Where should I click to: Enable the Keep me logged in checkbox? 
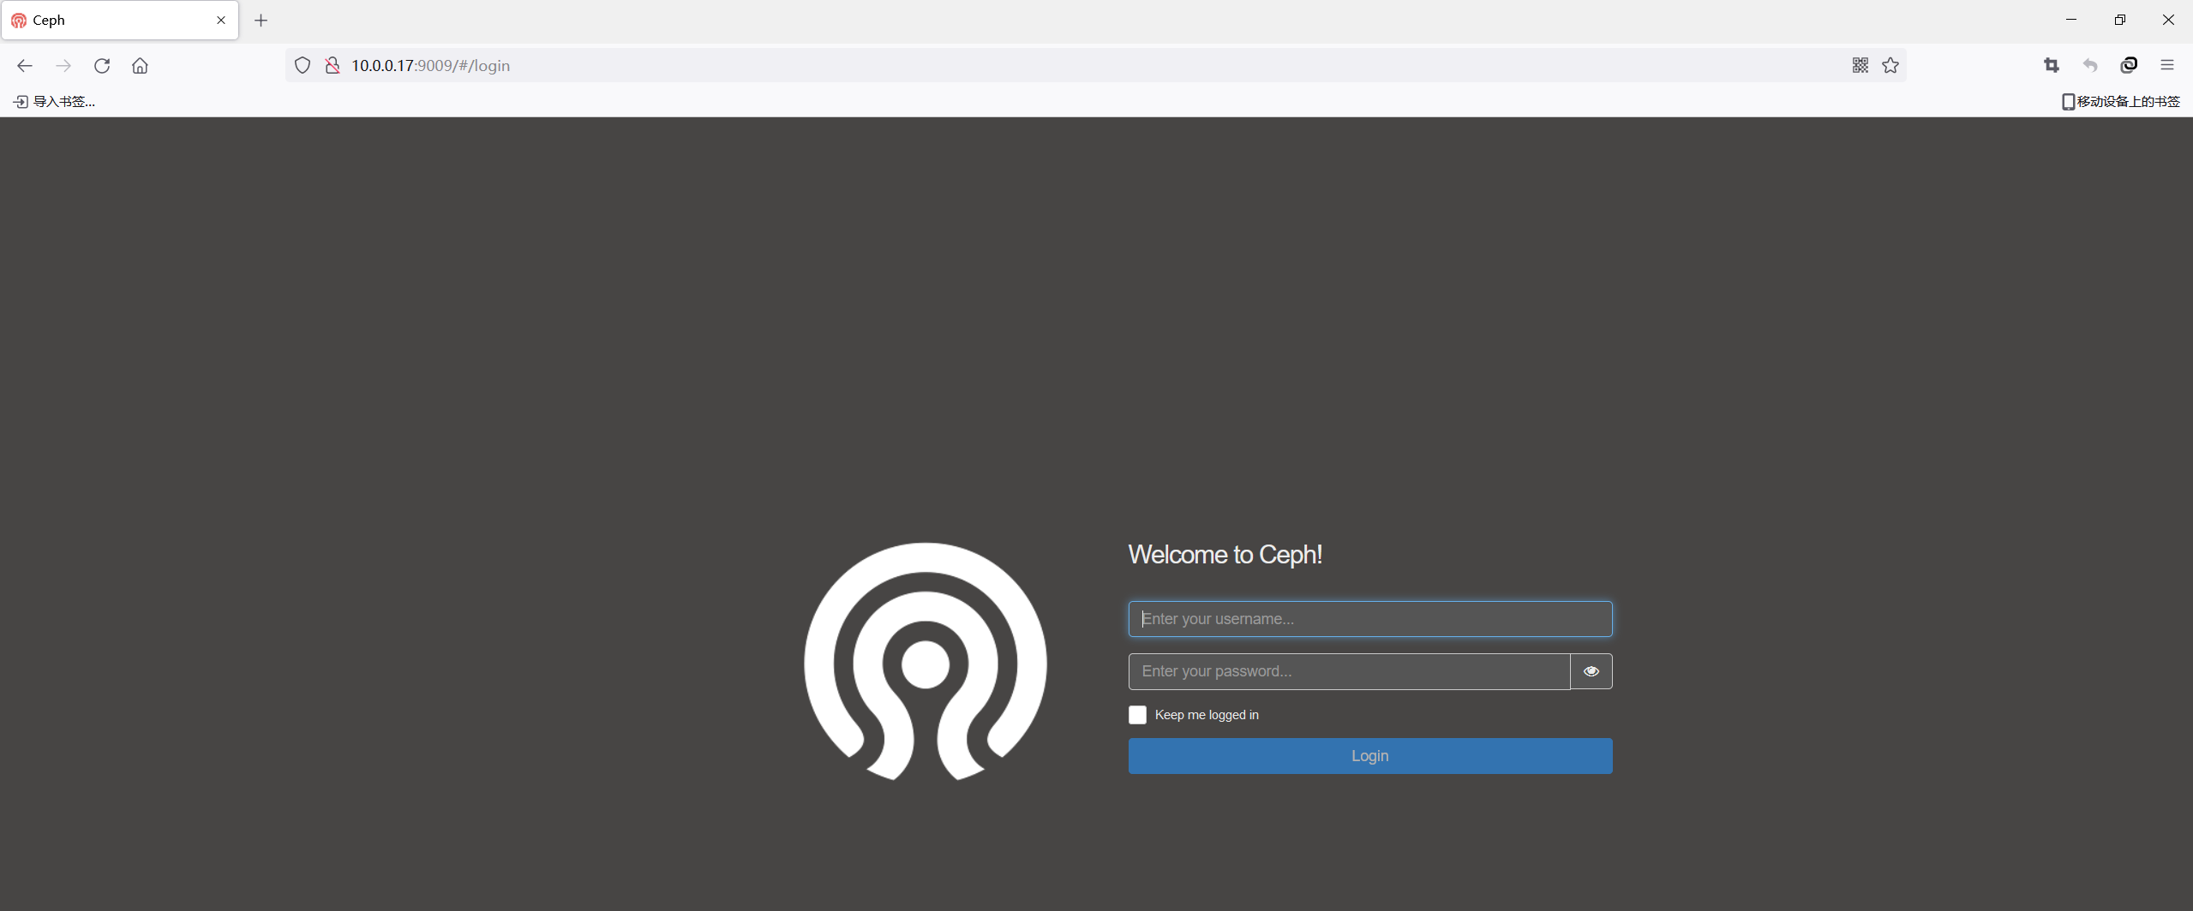coord(1136,714)
